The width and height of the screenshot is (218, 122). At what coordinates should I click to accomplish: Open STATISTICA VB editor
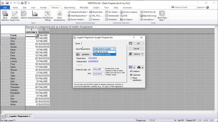point(147,12)
